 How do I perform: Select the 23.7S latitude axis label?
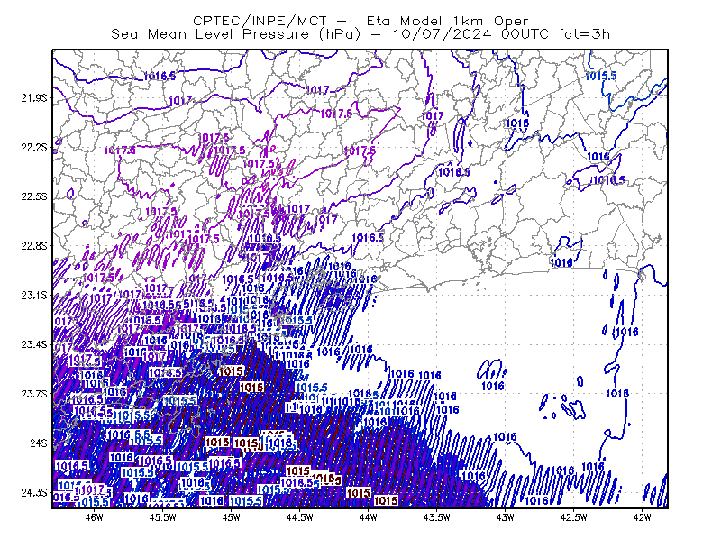click(33, 394)
